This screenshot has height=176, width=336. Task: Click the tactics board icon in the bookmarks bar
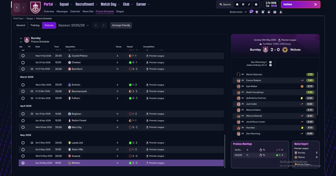point(263,12)
